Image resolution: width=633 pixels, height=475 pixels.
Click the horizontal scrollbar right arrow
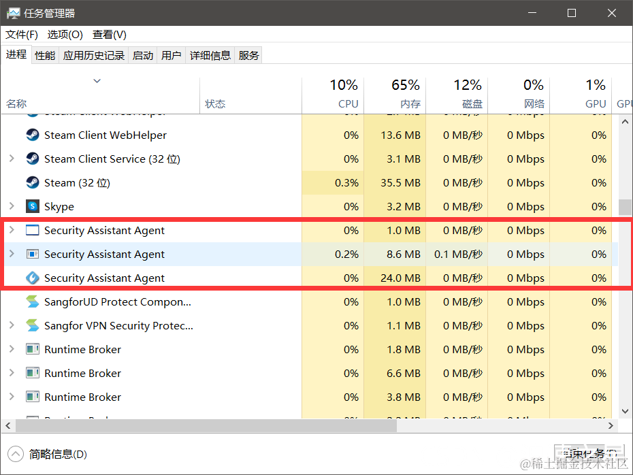pyautogui.click(x=611, y=425)
